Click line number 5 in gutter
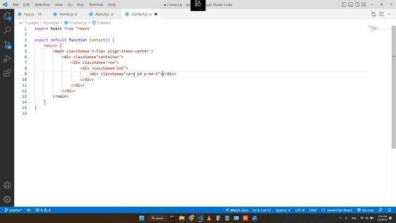Image resolution: width=396 pixels, height=223 pixels. click(25, 51)
